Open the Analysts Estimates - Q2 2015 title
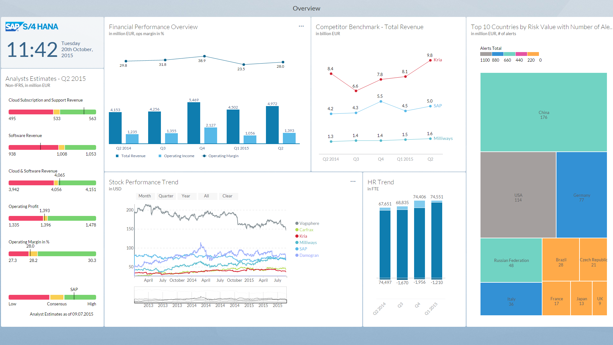Viewport: 613px width, 345px height. pos(46,79)
